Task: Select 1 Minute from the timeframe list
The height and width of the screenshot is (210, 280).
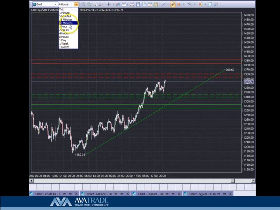Action: tap(68, 13)
